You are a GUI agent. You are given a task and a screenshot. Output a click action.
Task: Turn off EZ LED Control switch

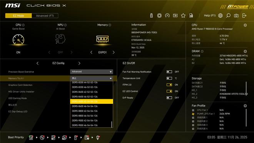pos(169,91)
